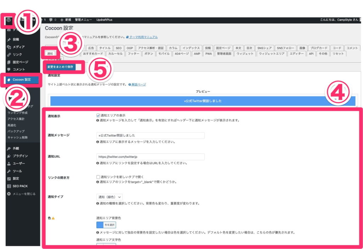Open the SNSシェア tab

[264, 48]
